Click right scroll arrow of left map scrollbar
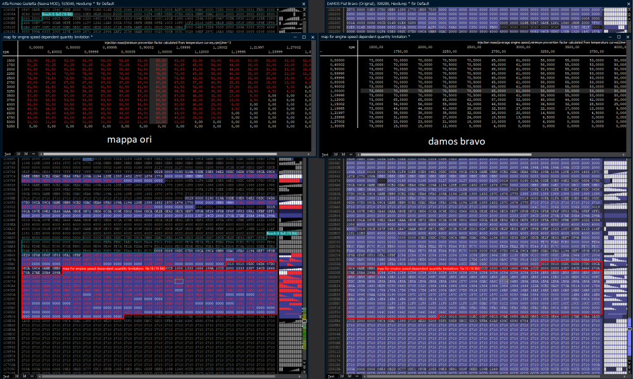This screenshot has width=633, height=379. pos(309,154)
